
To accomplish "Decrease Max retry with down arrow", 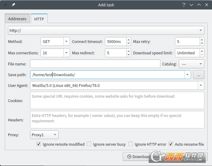I will click(x=202, y=43).
